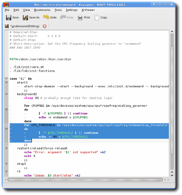Click the '# Default-Start: 2 3 4 5' comment

35,36
